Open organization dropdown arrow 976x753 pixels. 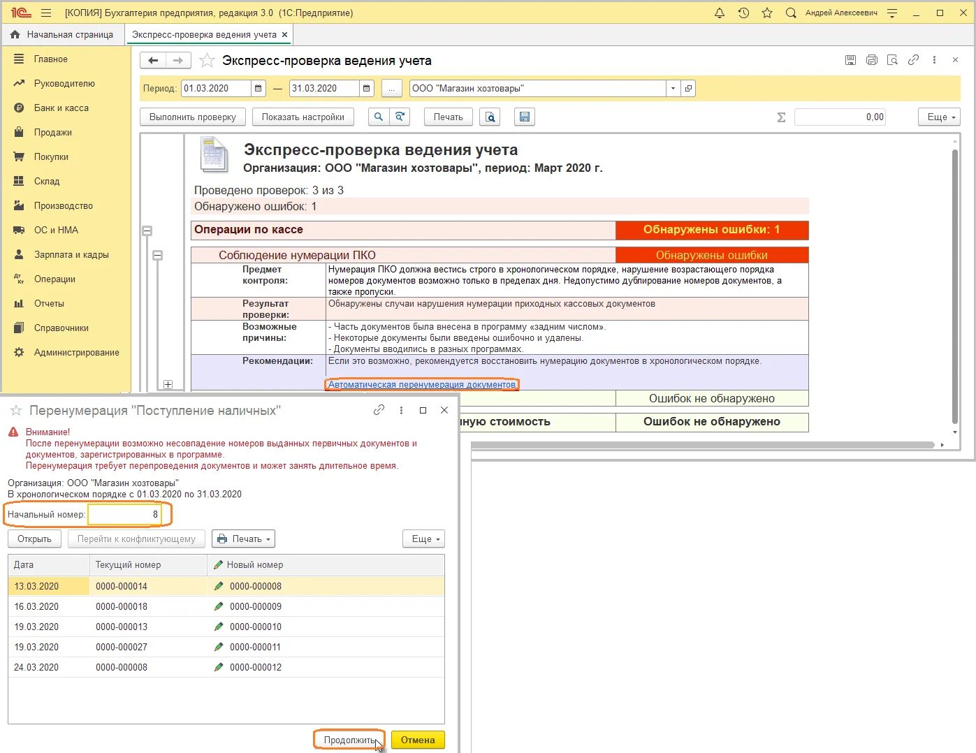point(673,89)
